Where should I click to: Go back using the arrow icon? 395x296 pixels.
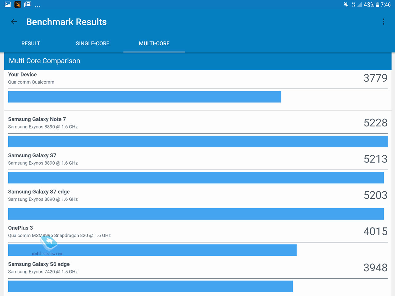[x=14, y=22]
